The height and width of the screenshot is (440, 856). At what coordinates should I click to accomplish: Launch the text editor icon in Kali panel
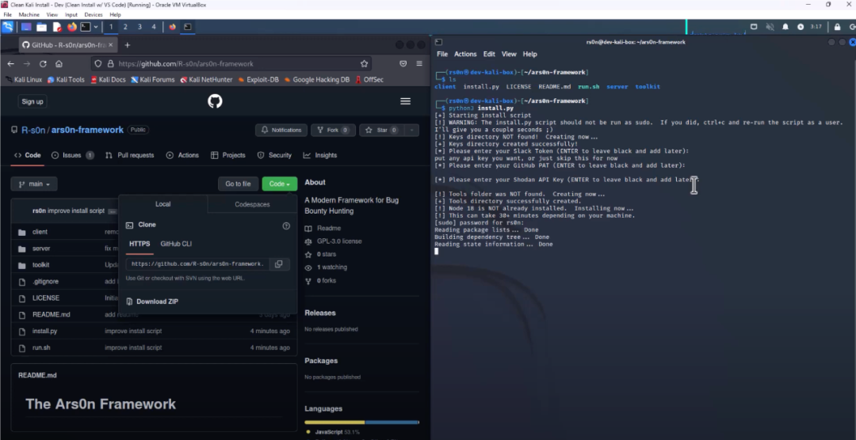click(x=57, y=27)
